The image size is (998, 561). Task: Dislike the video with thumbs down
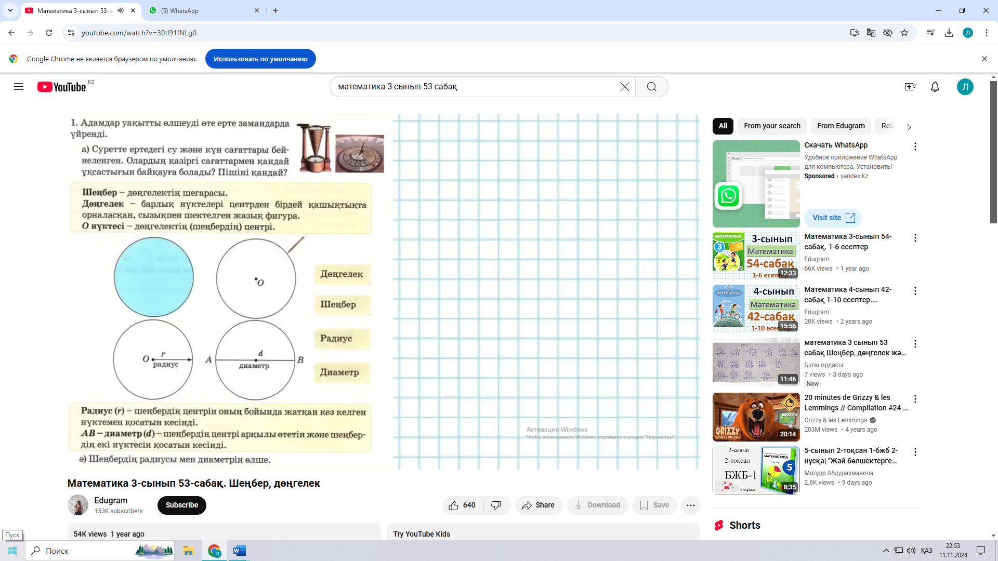[496, 505]
